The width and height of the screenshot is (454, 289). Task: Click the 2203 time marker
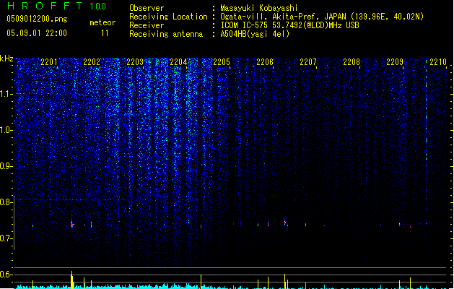tap(135, 62)
